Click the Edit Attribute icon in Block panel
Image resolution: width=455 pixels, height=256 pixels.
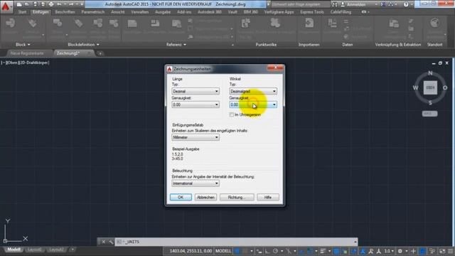point(33,23)
